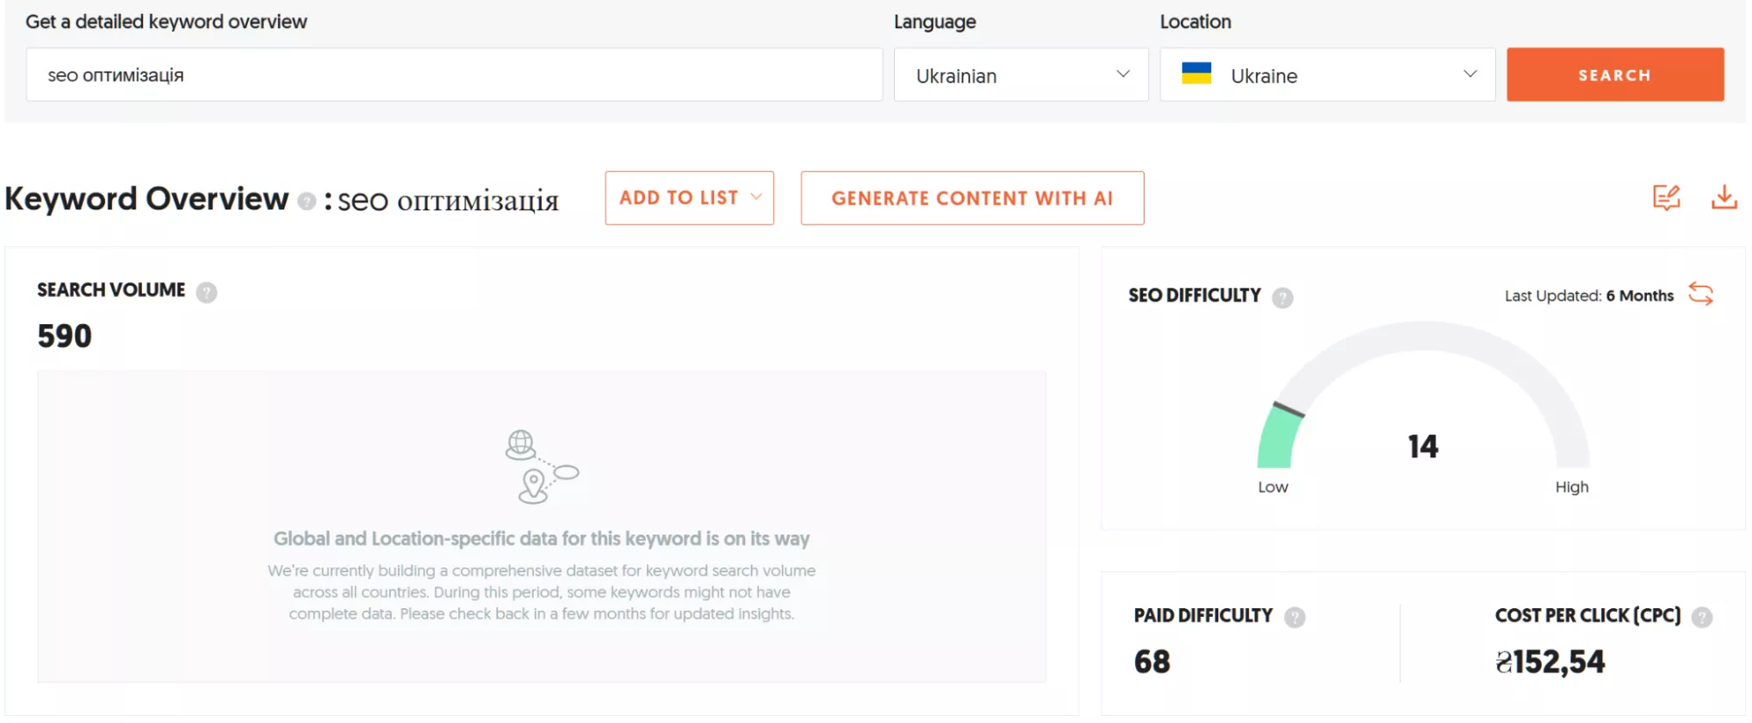Click the SEO Difficulty help icon
This screenshot has height=723, width=1752.
click(x=1282, y=298)
